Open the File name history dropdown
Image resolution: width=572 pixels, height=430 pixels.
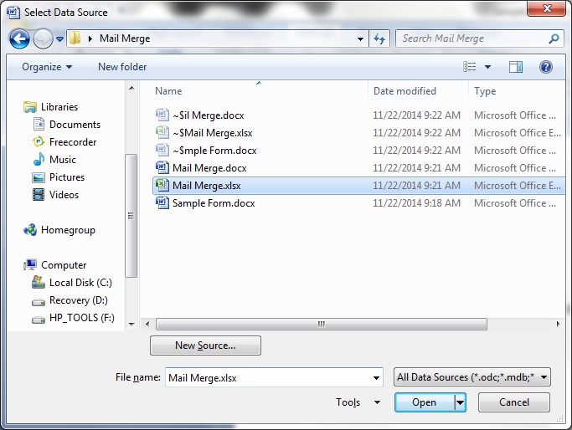point(375,377)
